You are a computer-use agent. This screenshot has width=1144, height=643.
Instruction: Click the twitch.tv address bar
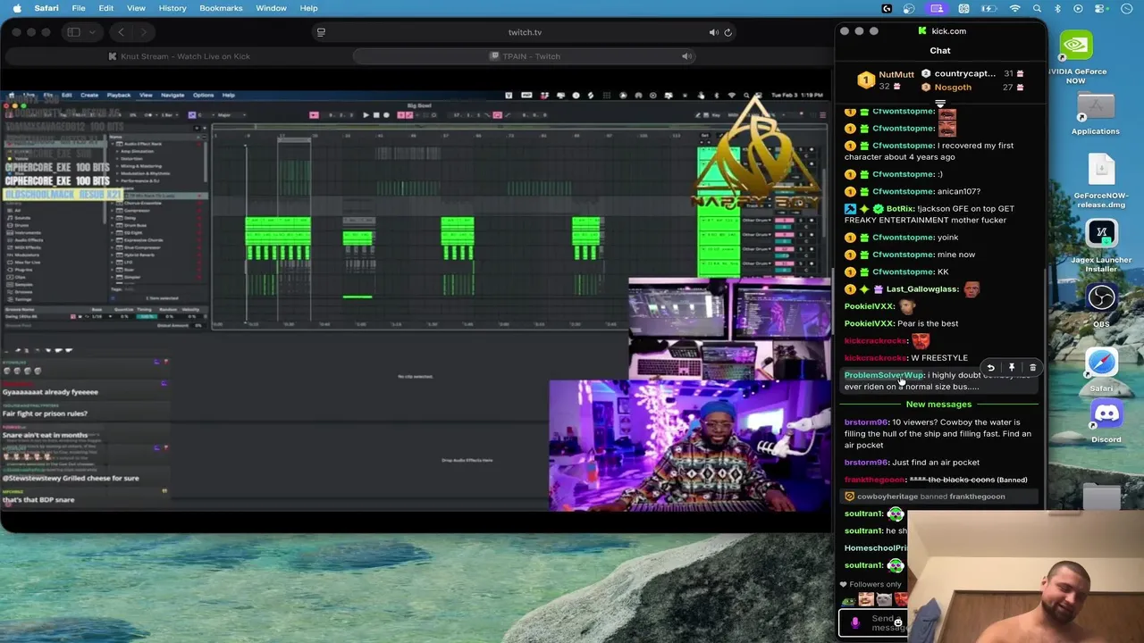[525, 32]
